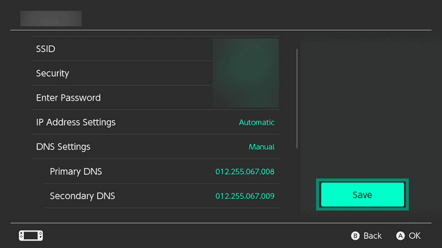This screenshot has width=442, height=248.
Task: Click the handheld console controller icon
Action: click(31, 235)
